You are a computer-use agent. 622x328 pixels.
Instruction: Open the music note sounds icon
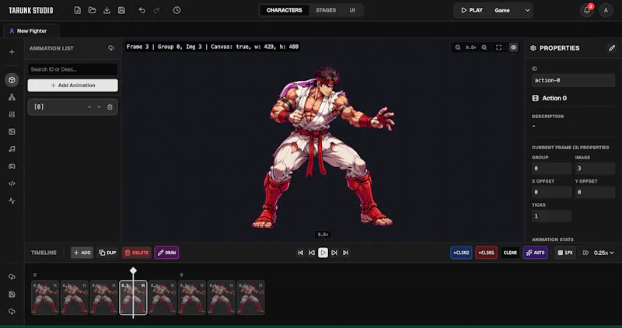pyautogui.click(x=12, y=149)
